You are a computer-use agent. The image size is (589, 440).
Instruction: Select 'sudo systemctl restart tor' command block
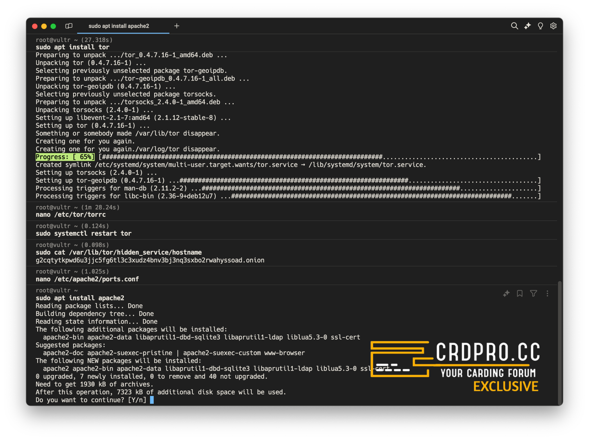(x=83, y=233)
